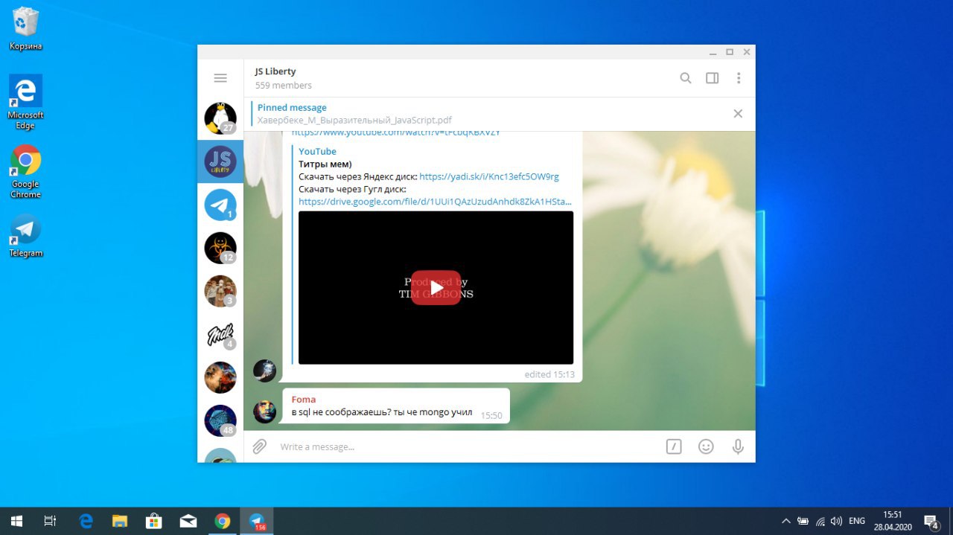Select the Telegram chat with 1 unread
The height and width of the screenshot is (535, 953).
pos(220,205)
